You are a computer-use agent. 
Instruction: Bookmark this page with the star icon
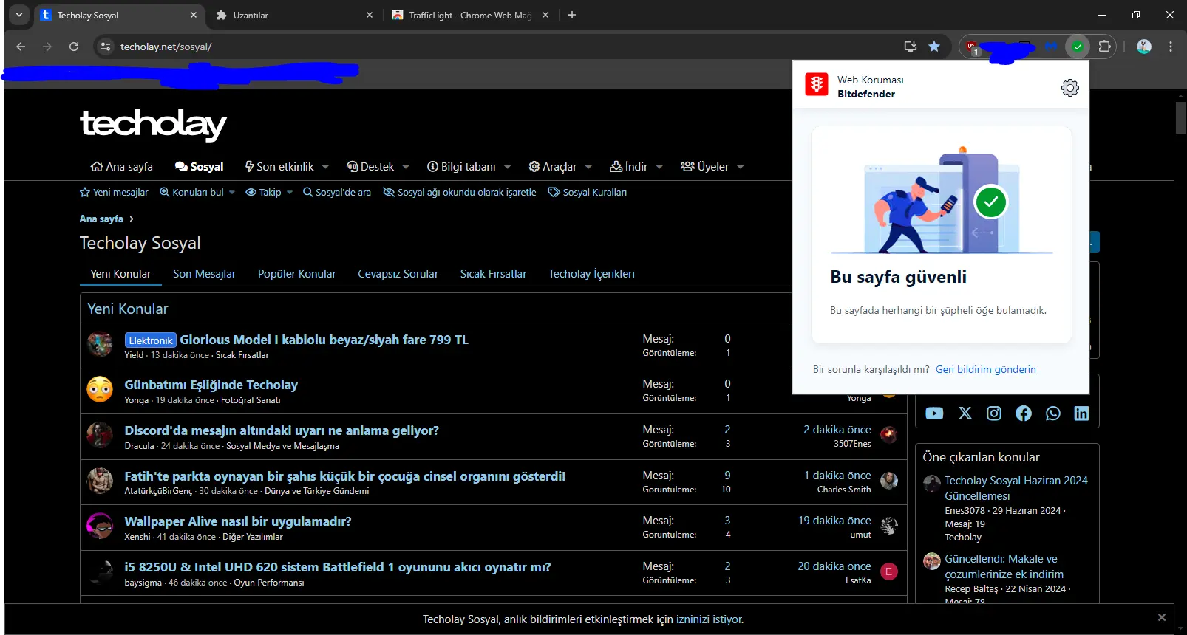(x=934, y=47)
